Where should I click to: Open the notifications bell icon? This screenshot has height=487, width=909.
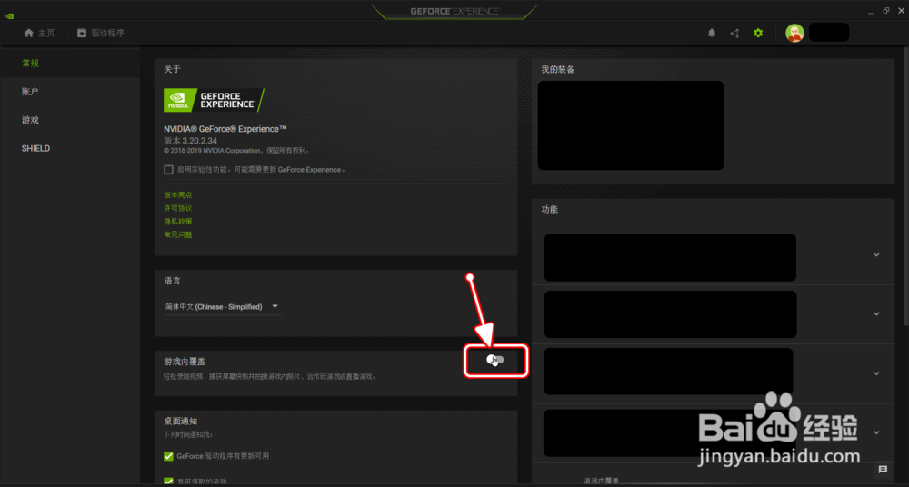tap(712, 33)
